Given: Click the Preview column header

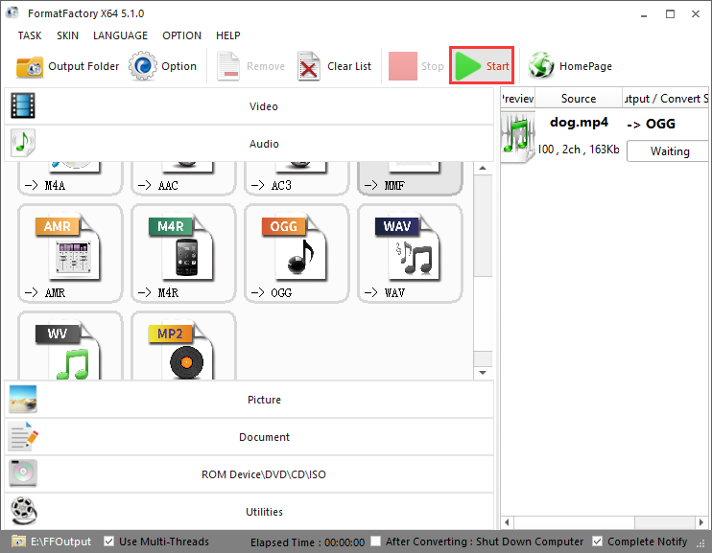Looking at the screenshot, I should [518, 99].
